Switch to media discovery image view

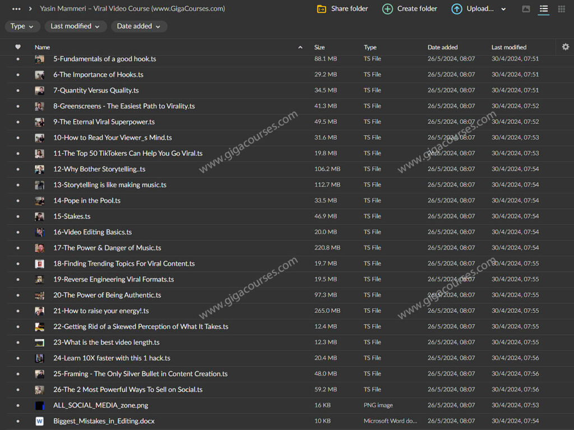pos(526,9)
